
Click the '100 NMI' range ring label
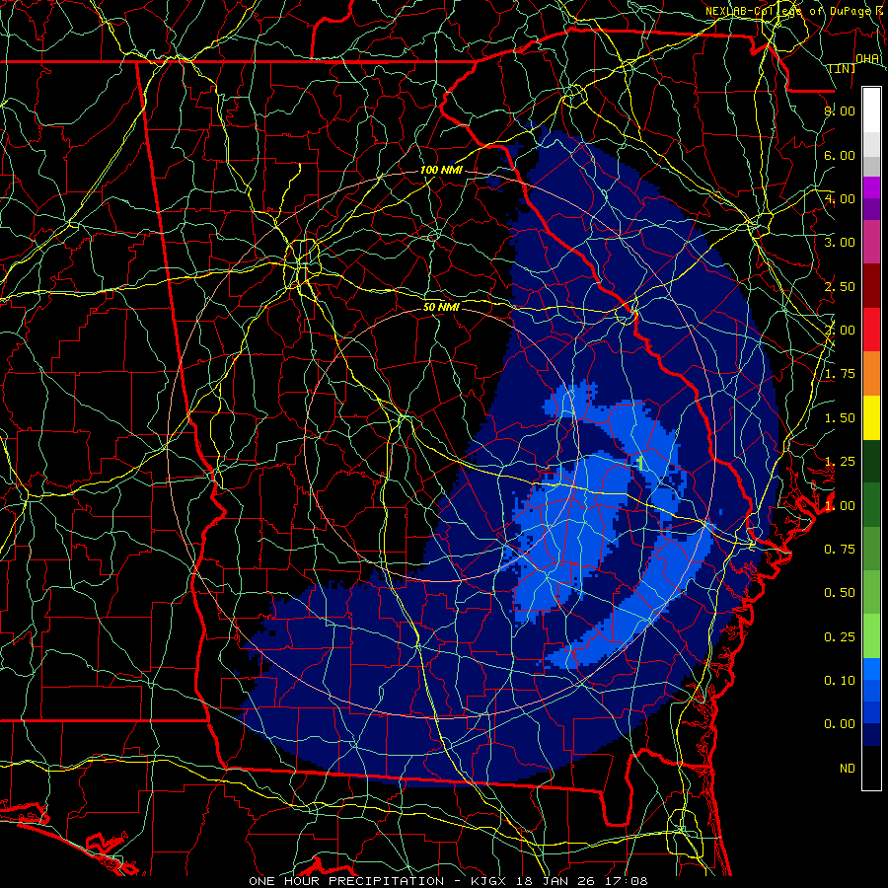tap(441, 170)
